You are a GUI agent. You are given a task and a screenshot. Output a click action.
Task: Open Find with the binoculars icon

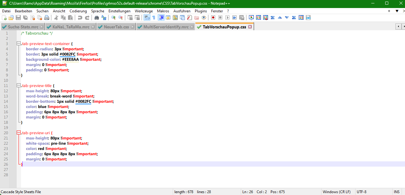[x=97, y=18]
